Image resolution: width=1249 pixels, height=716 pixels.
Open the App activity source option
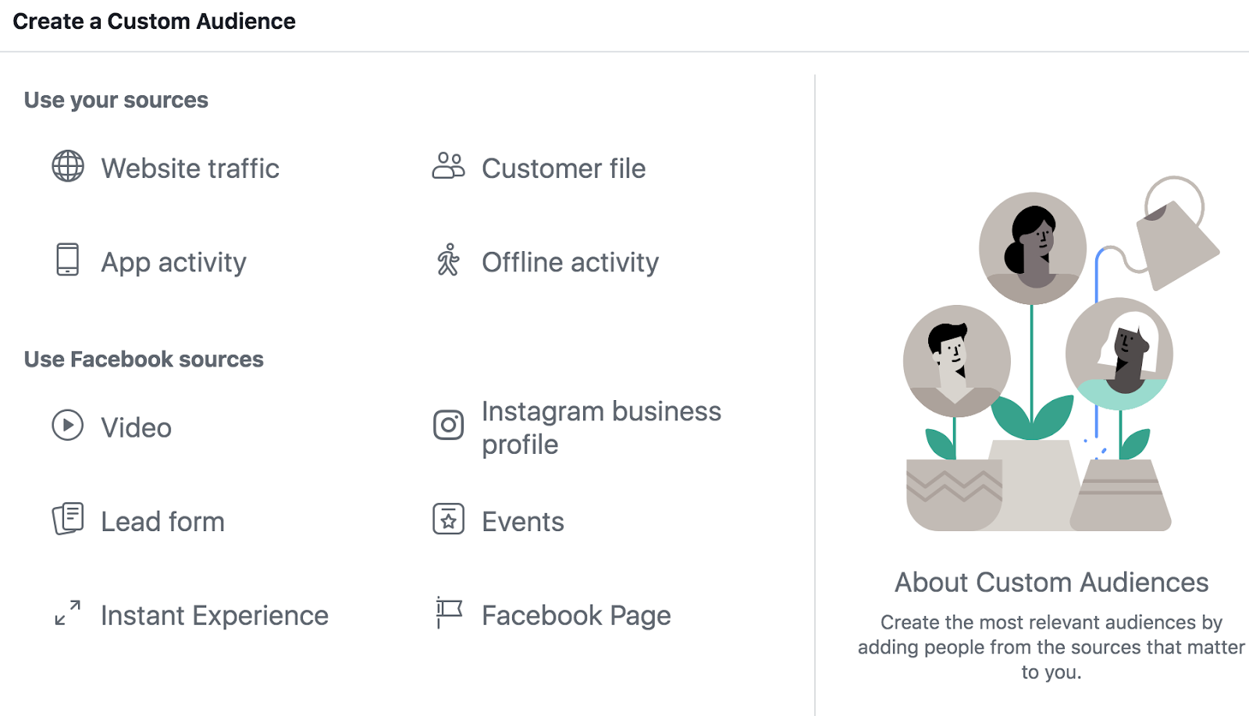173,263
